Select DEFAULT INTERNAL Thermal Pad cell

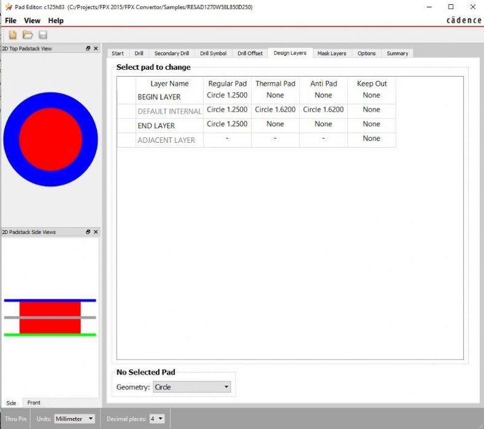point(275,110)
